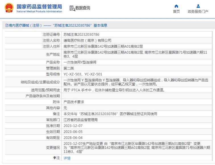Click the 产品名称 label

pyautogui.click(x=53, y=62)
